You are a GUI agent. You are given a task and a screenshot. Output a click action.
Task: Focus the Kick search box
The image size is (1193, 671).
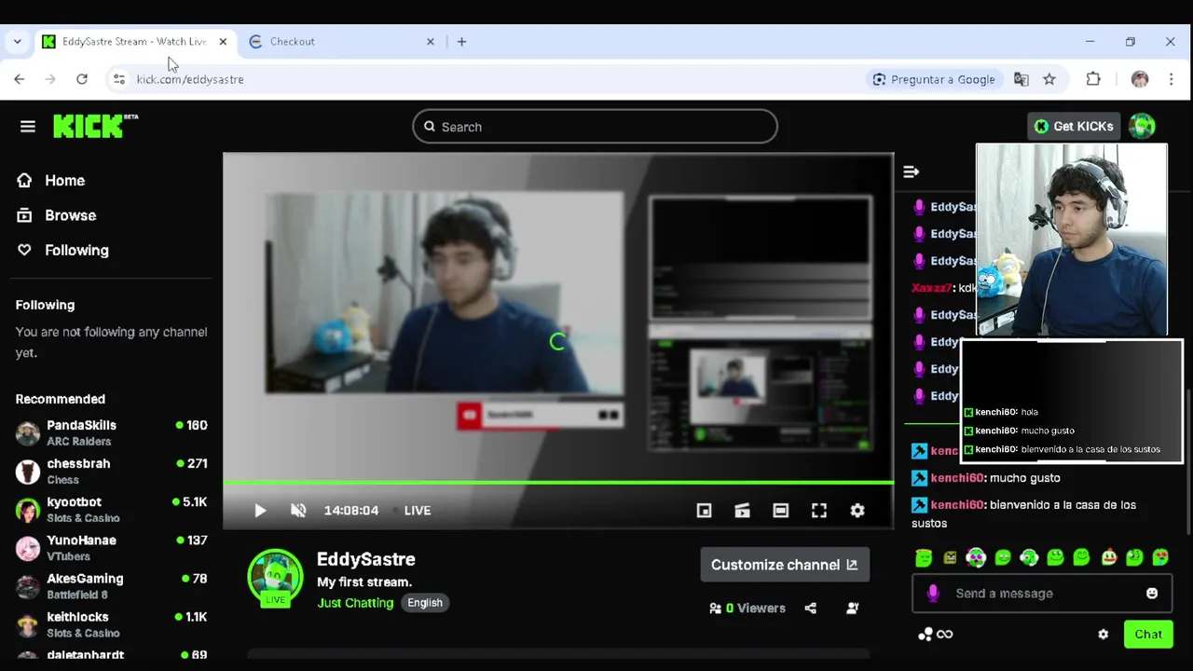595,127
